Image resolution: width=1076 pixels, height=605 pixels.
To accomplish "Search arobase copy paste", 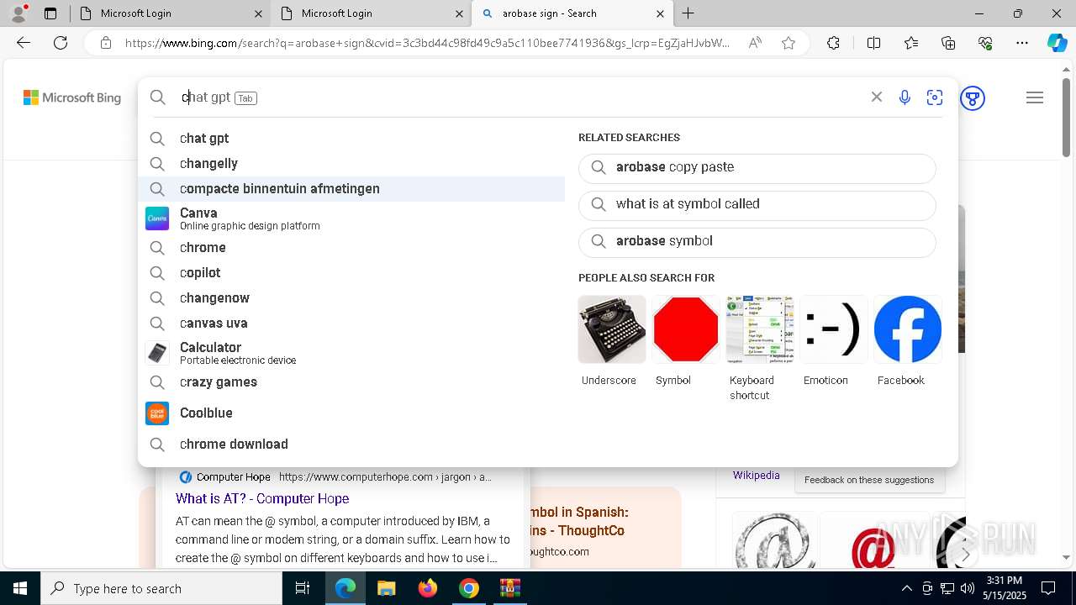I will click(757, 167).
